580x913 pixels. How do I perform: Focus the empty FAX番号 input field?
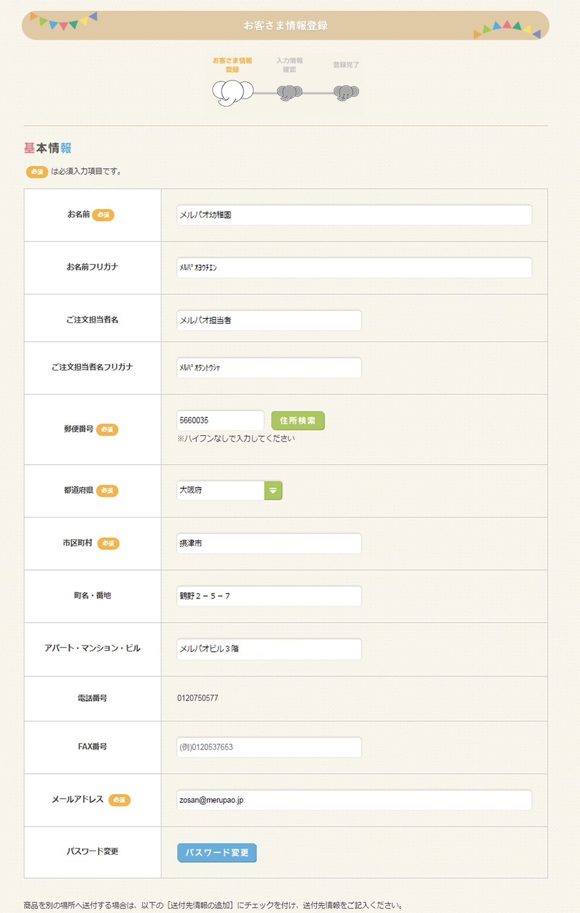pyautogui.click(x=269, y=747)
